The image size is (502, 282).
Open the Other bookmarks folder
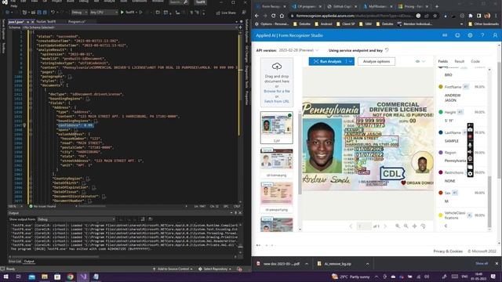[x=483, y=24]
